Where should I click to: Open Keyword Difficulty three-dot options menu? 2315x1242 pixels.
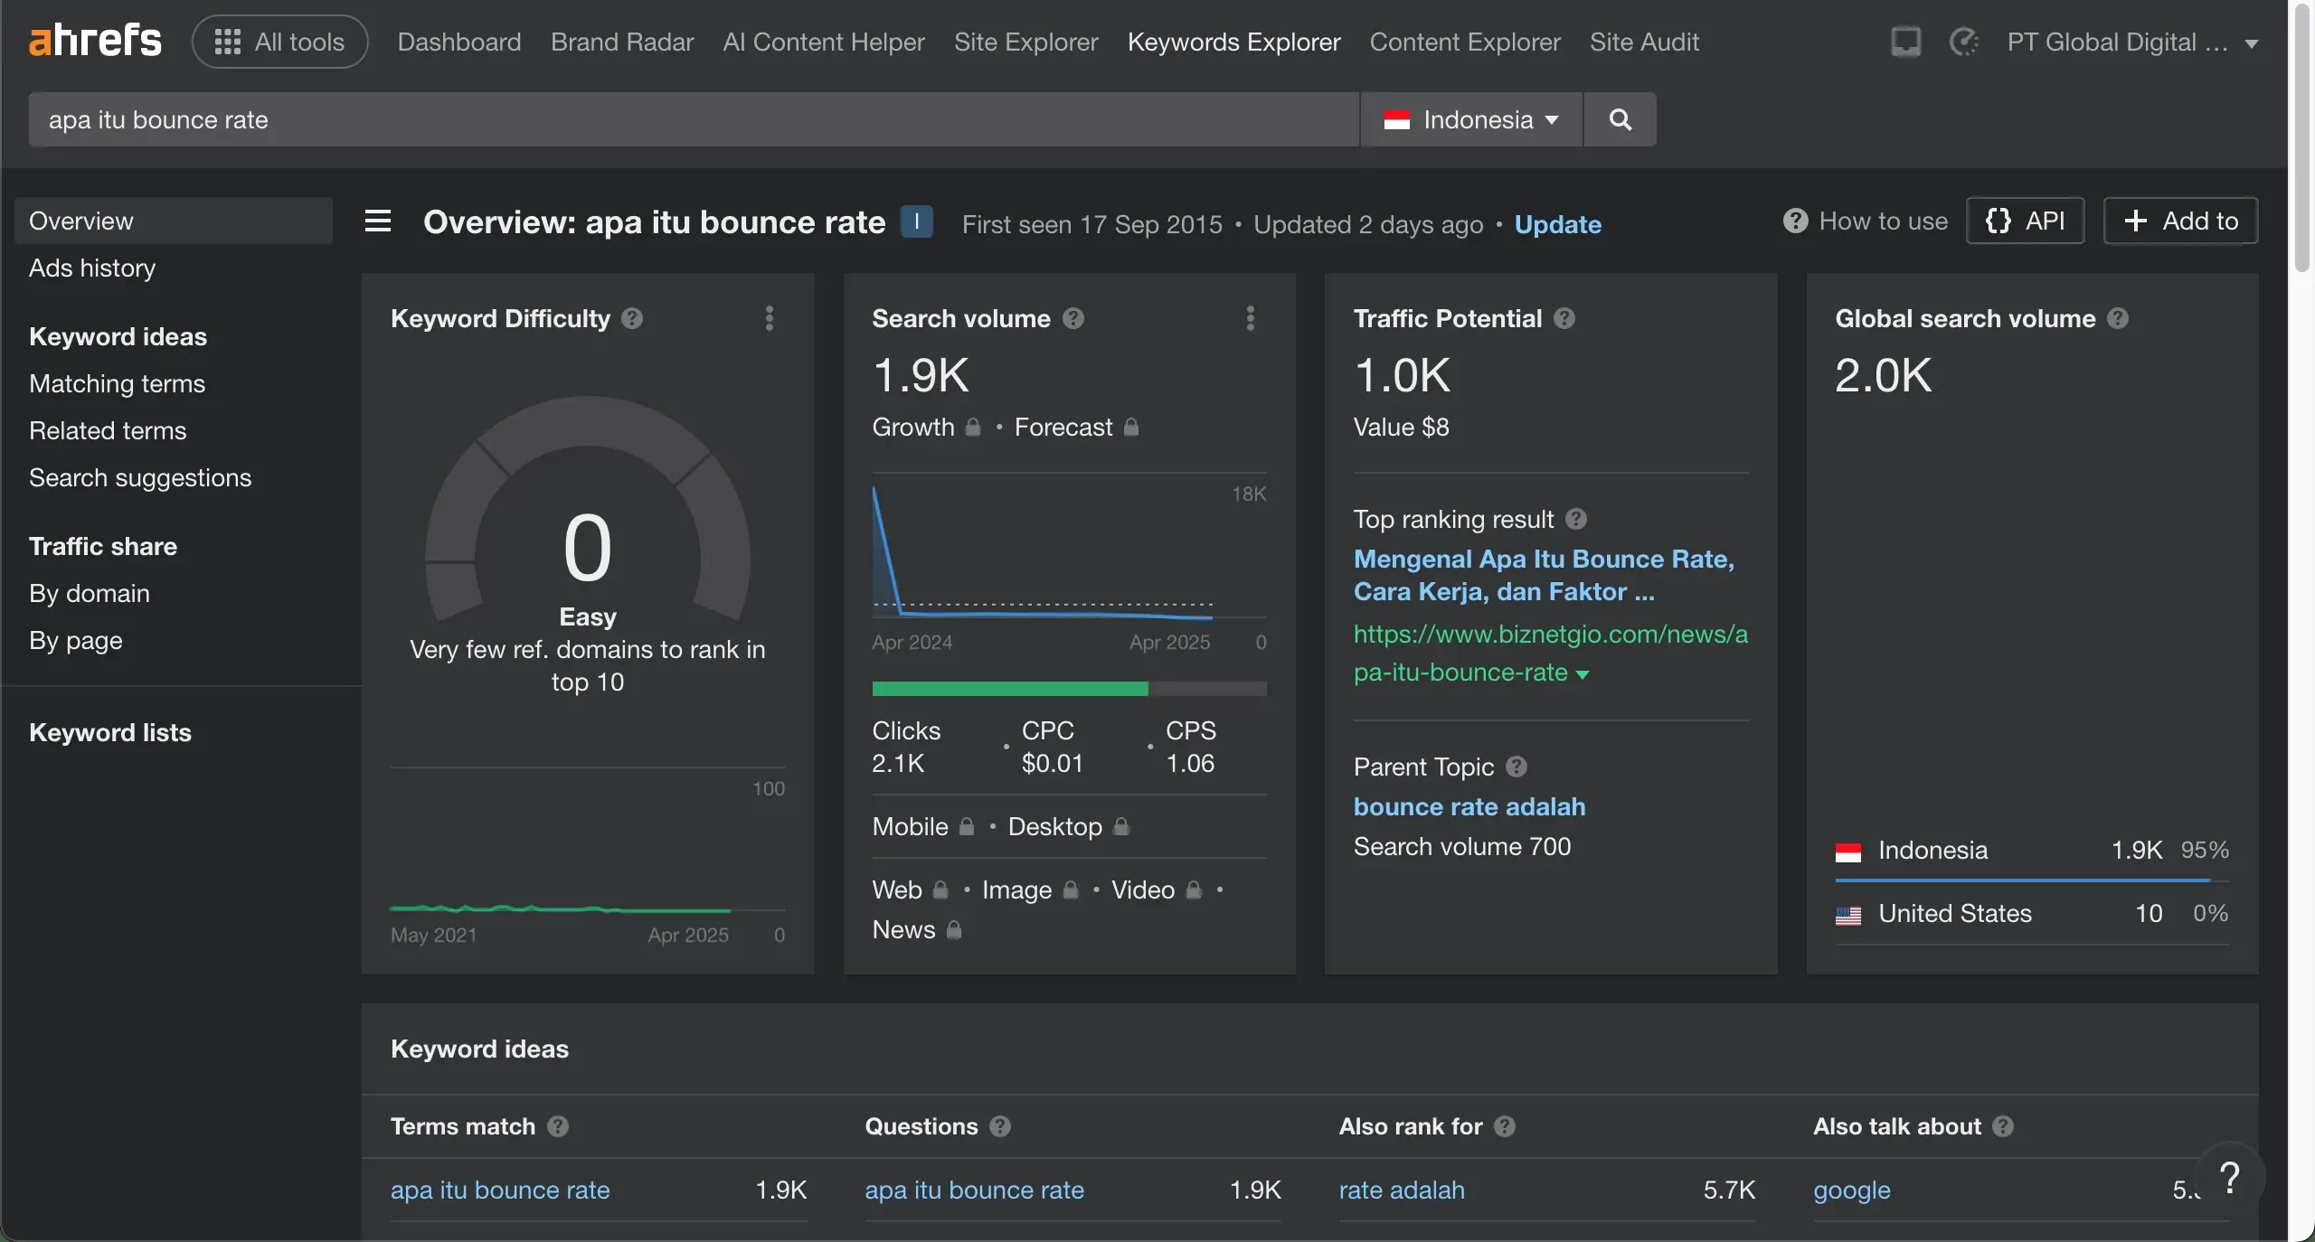click(770, 318)
